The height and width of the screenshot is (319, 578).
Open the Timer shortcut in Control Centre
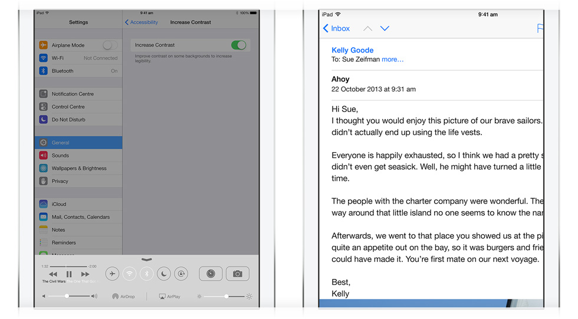(211, 274)
